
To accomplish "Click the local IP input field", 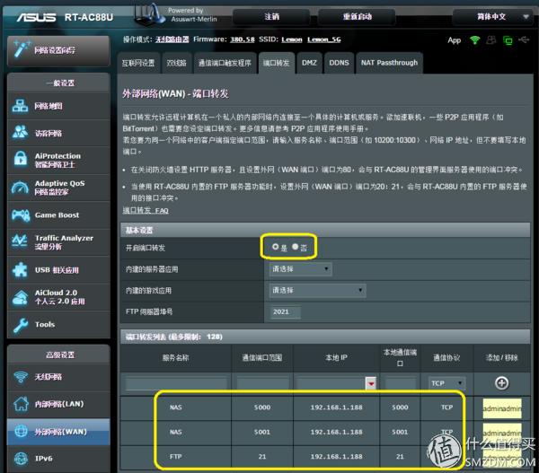I will [x=331, y=383].
